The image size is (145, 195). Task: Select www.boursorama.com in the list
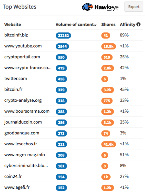[27, 111]
